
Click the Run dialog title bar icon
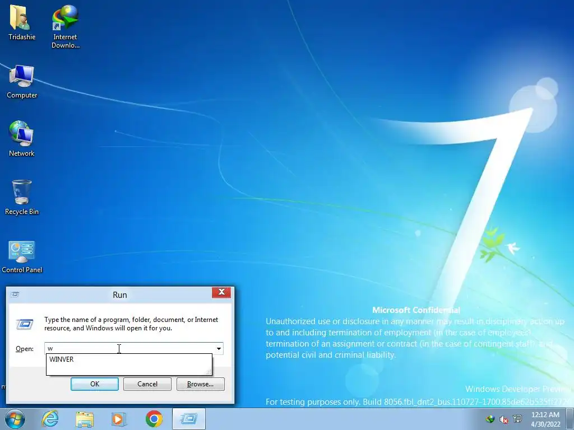tap(15, 295)
